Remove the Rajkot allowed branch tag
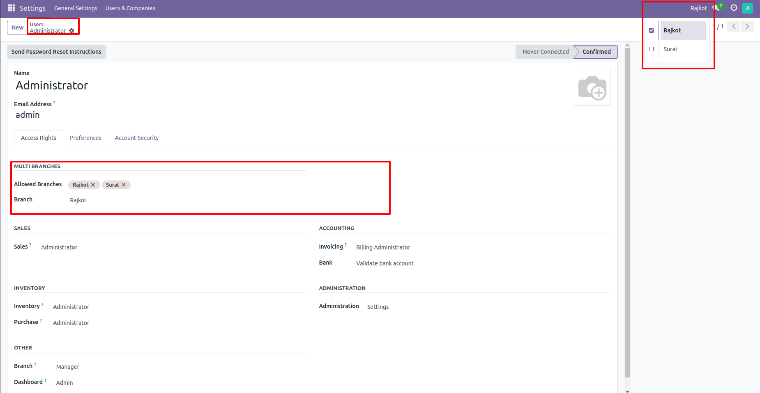The height and width of the screenshot is (393, 760). click(93, 185)
